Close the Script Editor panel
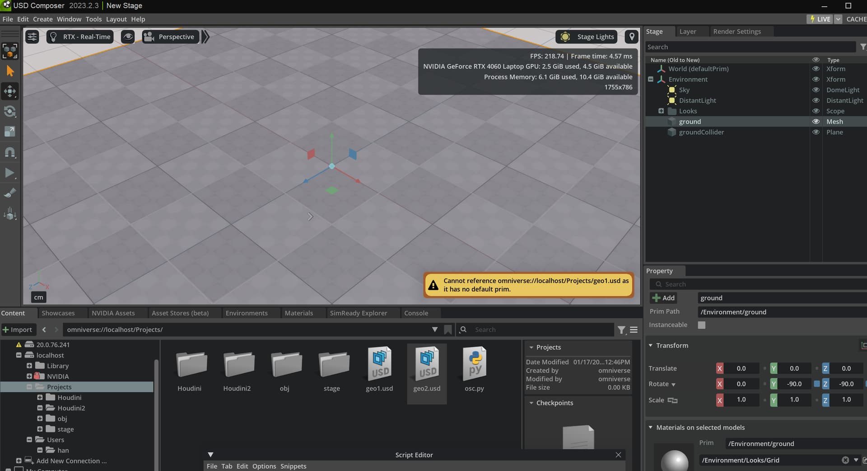Screen dimensions: 867x471 pos(618,455)
